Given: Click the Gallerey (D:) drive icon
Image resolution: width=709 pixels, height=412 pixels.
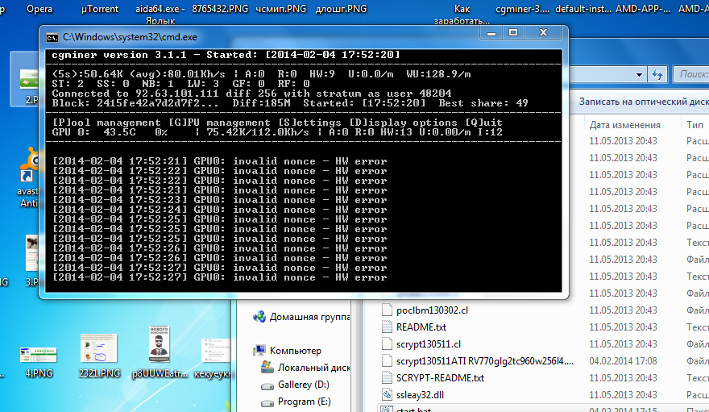Looking at the screenshot, I should 267,385.
